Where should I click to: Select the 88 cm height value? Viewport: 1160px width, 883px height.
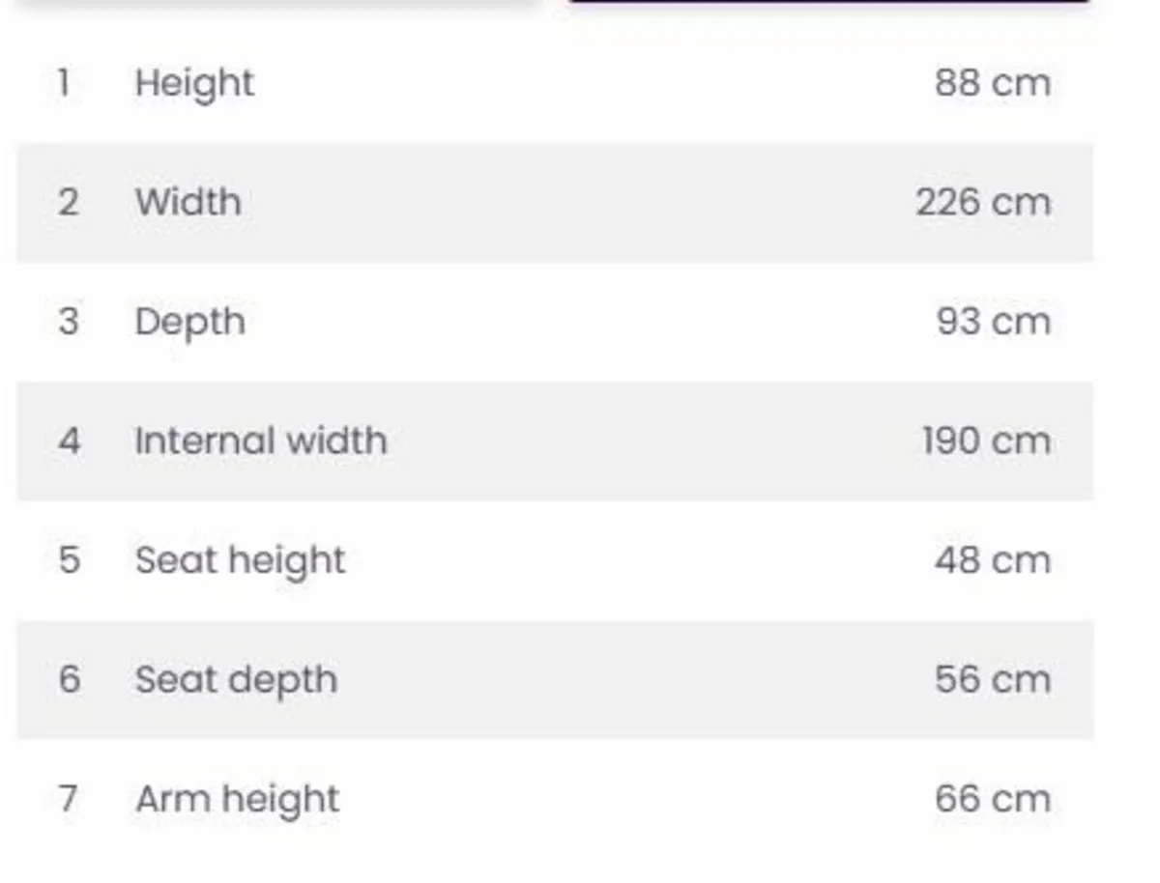point(992,84)
